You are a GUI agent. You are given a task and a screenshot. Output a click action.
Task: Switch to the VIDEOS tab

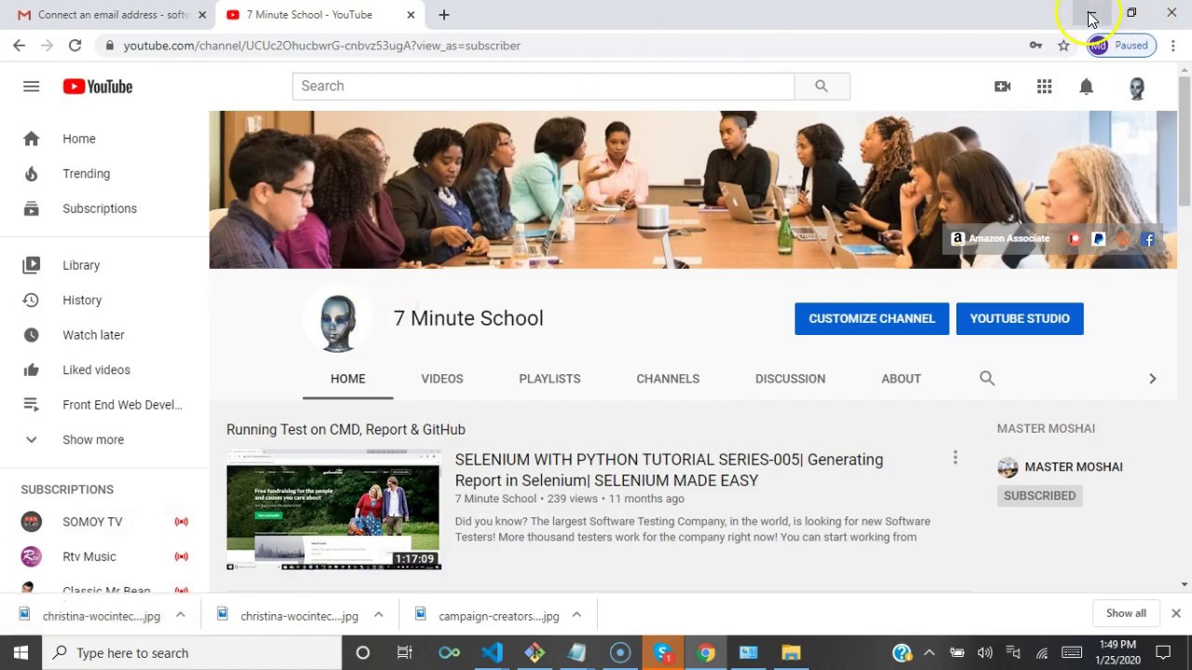[442, 379]
